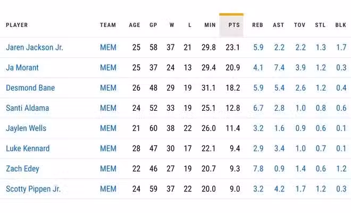Select Desmond Bane's name link
Viewport: 351px width, 213px height.
(30, 88)
